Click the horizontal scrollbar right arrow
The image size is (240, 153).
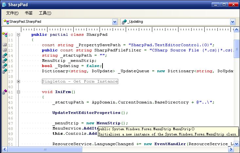231,149
